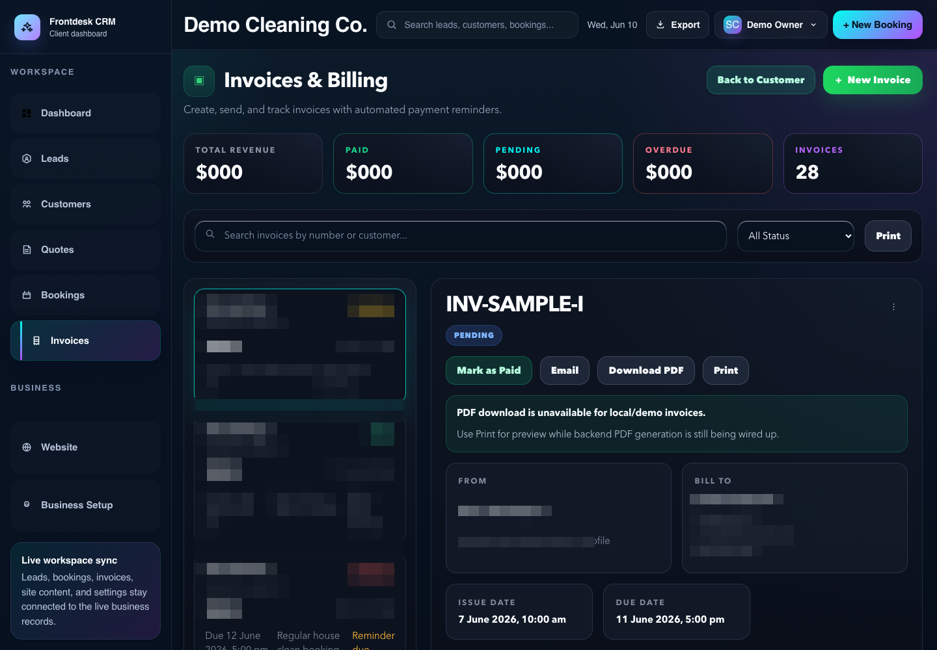Viewport: 937px width, 650px height.
Task: Open the Leads section
Action: tap(85, 159)
